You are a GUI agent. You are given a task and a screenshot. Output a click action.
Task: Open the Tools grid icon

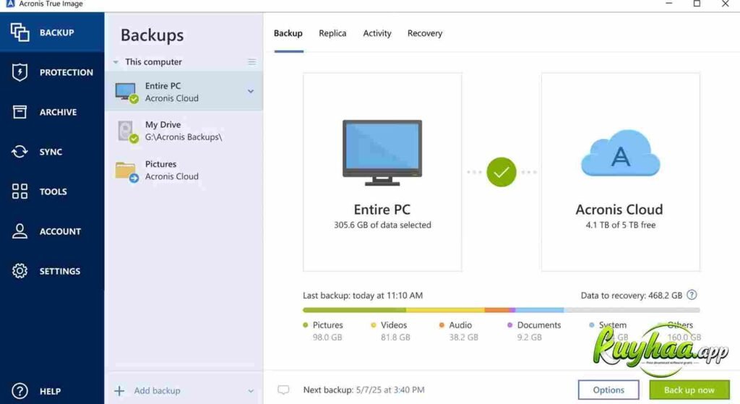[20, 191]
